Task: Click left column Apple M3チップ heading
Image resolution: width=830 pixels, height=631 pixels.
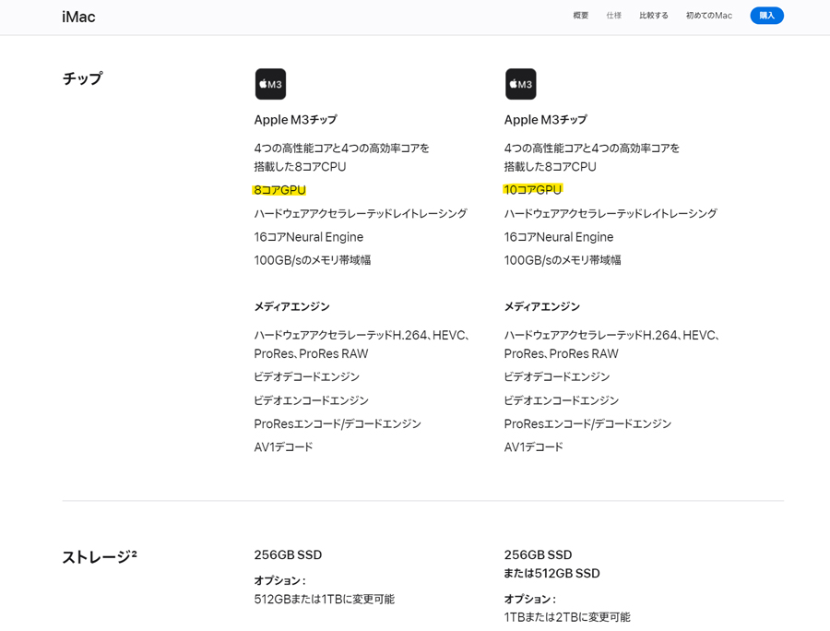Action: pos(295,120)
